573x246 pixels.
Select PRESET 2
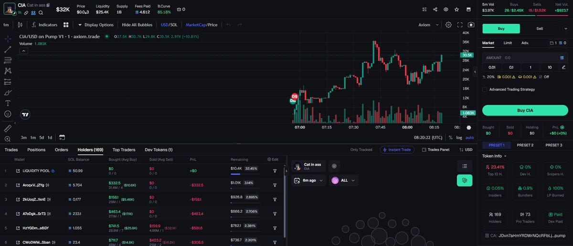point(525,145)
